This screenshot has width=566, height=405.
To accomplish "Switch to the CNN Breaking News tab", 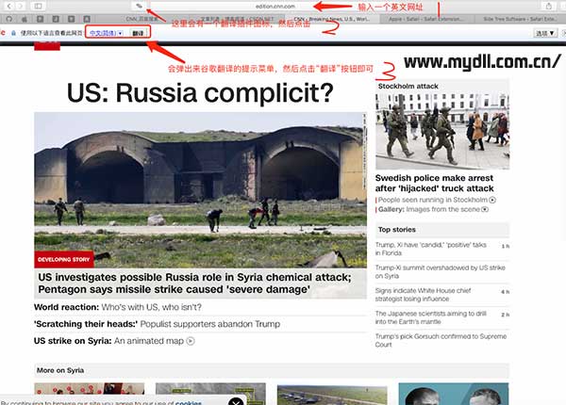I will coord(331,19).
